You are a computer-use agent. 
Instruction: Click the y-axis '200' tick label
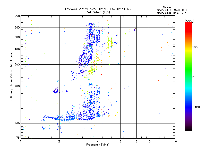tap(17, 86)
